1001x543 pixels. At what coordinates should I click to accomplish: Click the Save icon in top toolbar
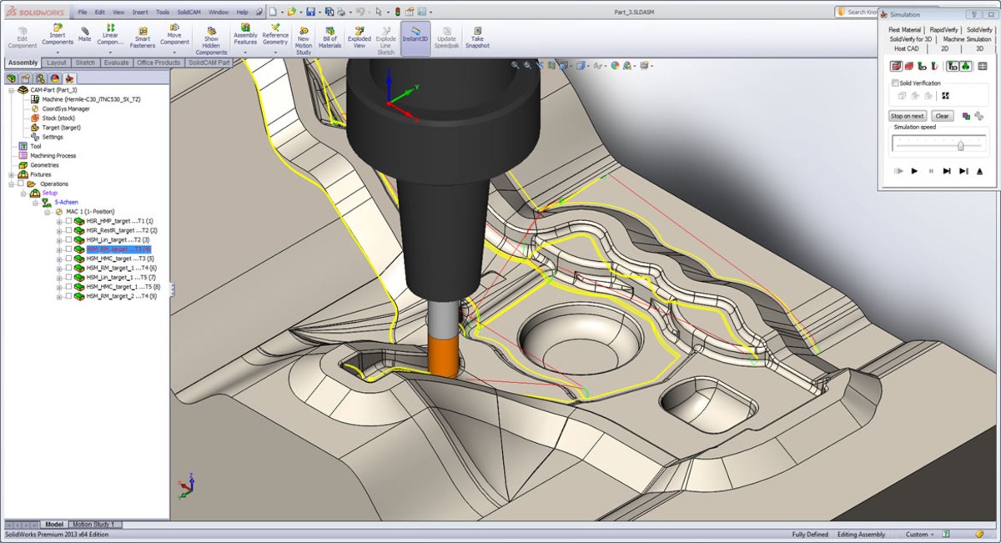[310, 12]
